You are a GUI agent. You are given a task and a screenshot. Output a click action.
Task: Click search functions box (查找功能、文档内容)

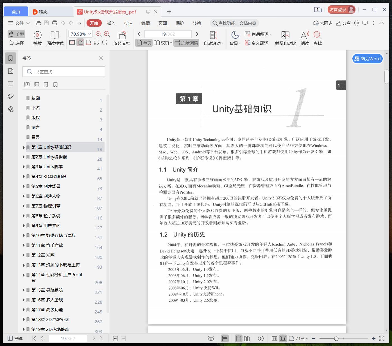tap(234, 23)
